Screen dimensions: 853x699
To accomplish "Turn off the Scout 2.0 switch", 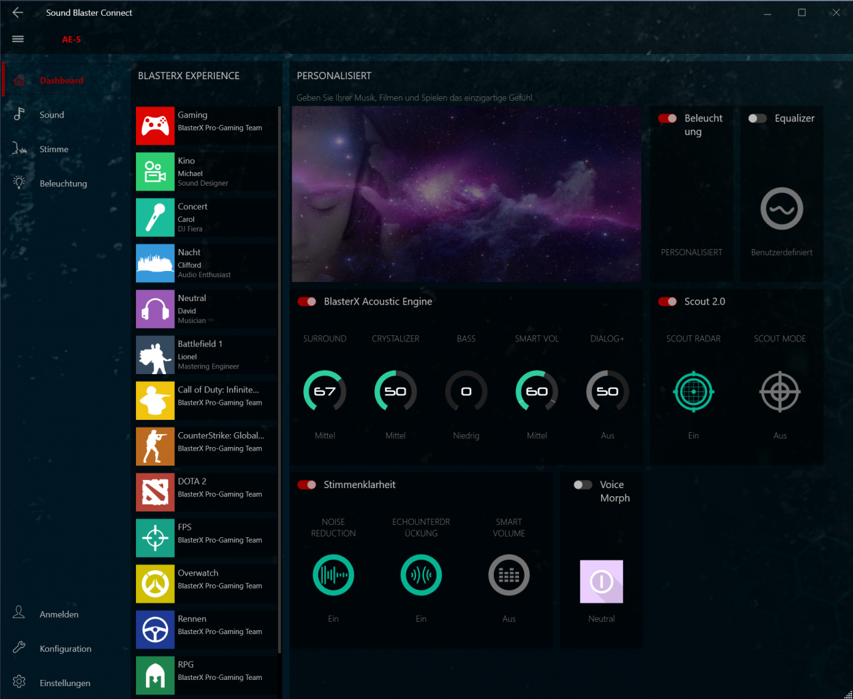I will click(x=667, y=302).
